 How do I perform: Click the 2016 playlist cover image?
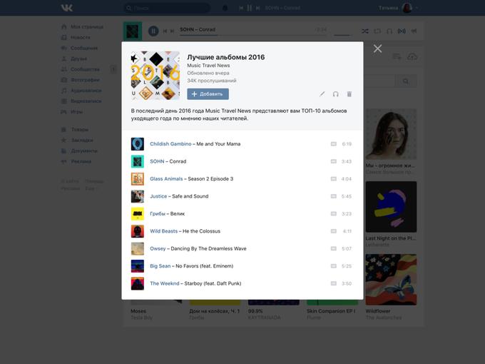click(x=155, y=75)
